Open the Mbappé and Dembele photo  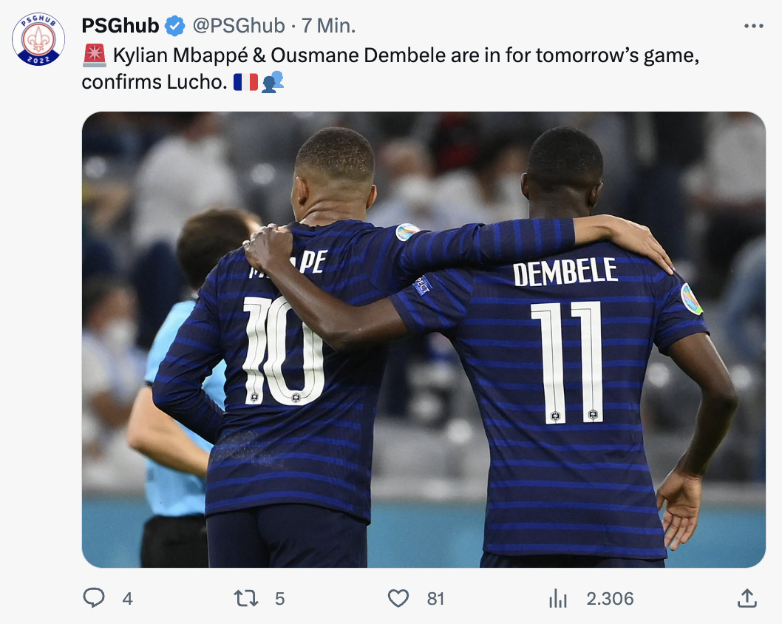pos(424,339)
